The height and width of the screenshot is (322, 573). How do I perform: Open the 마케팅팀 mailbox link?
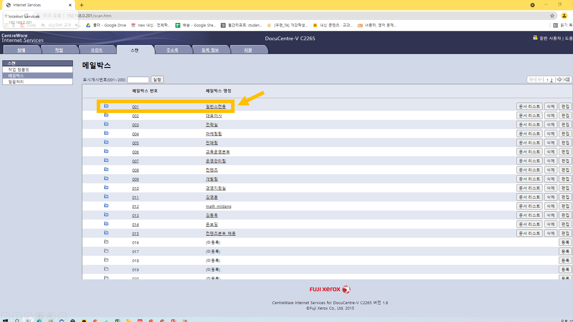pyautogui.click(x=214, y=134)
